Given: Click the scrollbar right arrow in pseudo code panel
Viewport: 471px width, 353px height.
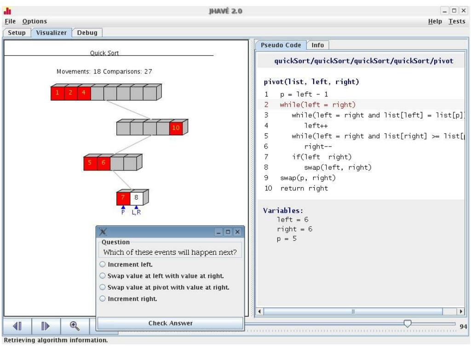Looking at the screenshot, I should [460, 312].
